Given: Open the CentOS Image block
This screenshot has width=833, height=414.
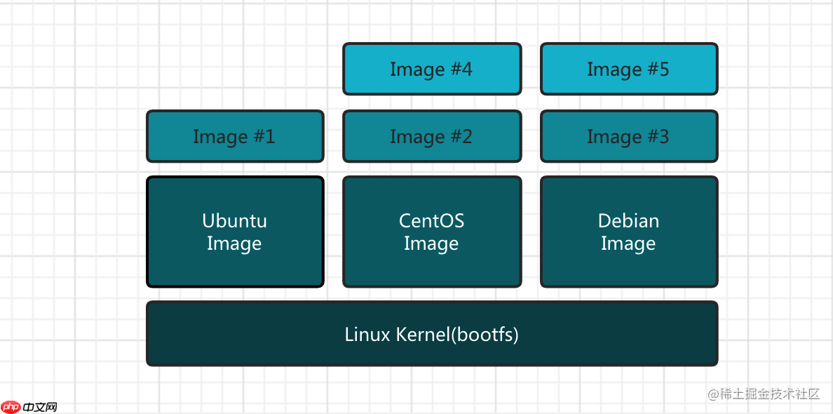Looking at the screenshot, I should tap(432, 232).
